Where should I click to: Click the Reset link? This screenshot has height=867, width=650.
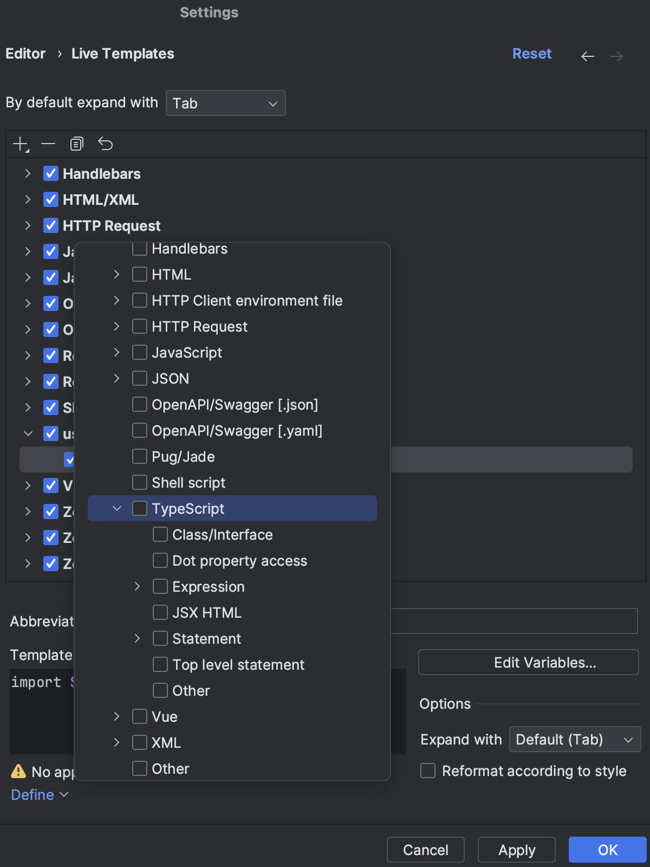(531, 54)
